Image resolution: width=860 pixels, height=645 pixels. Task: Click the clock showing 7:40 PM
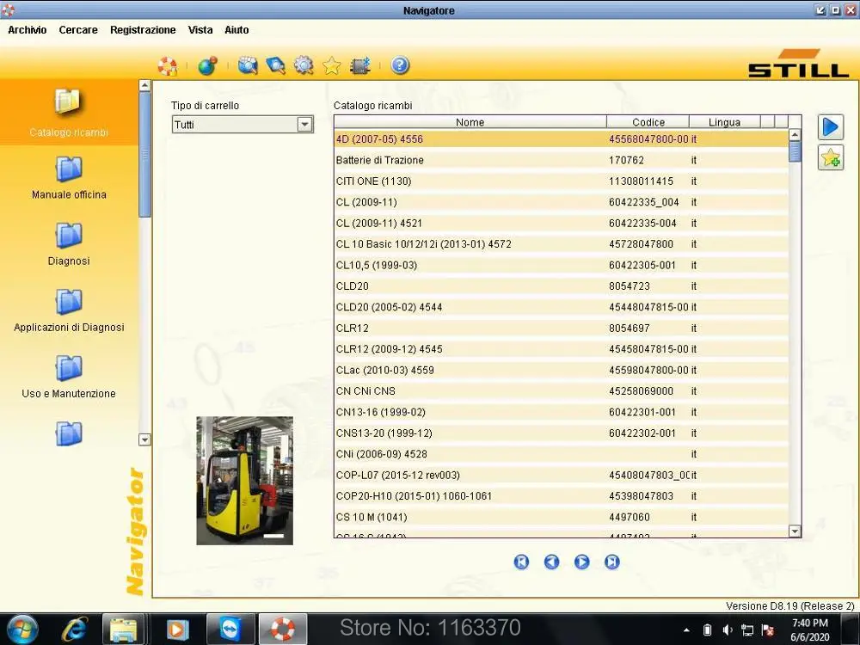point(810,623)
